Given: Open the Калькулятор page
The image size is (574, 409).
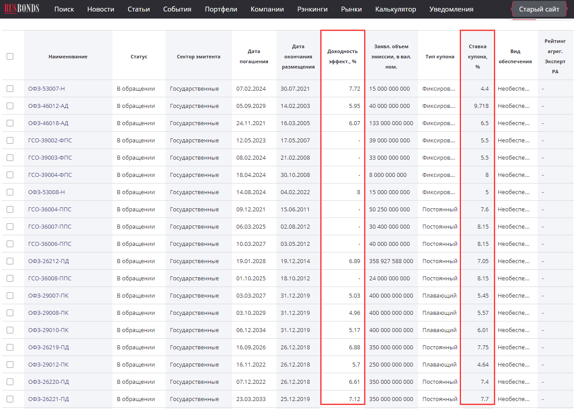Looking at the screenshot, I should (395, 9).
